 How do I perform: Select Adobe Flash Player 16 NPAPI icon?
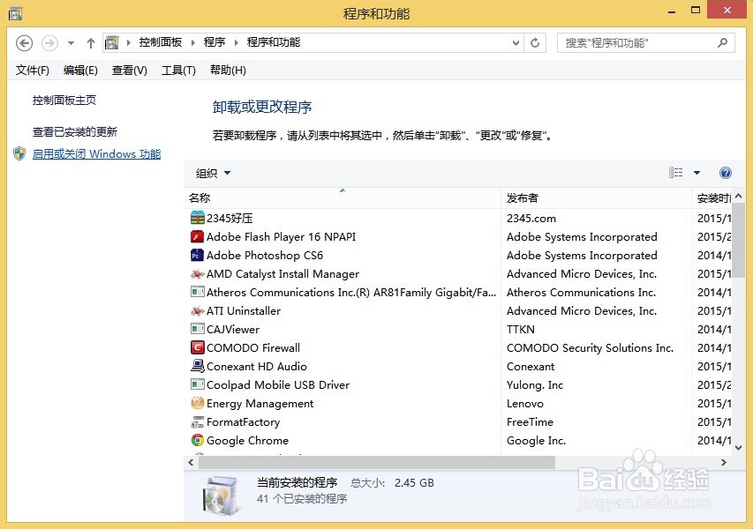[x=198, y=236]
